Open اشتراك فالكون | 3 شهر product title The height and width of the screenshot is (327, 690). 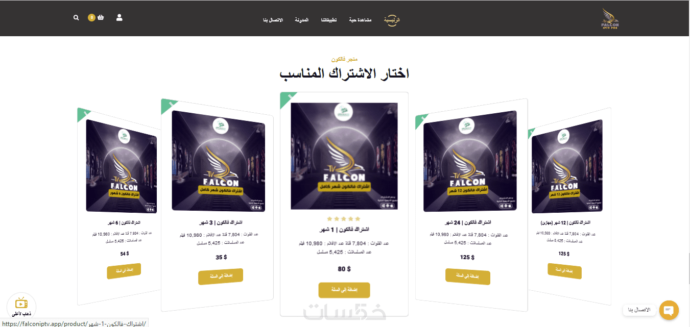point(221,223)
